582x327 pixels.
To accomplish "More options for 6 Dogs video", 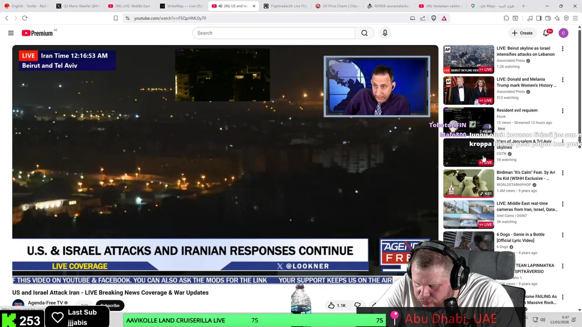I will (x=562, y=235).
